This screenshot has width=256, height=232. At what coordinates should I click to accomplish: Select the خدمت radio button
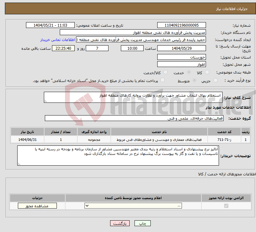(189, 72)
